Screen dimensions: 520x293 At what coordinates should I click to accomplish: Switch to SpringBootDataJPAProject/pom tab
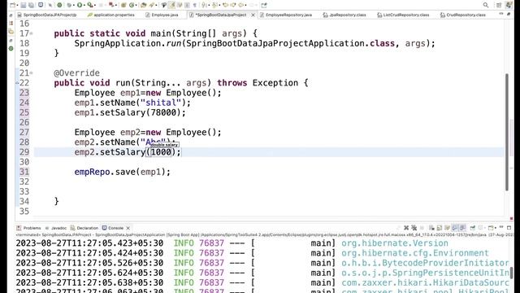(47, 15)
